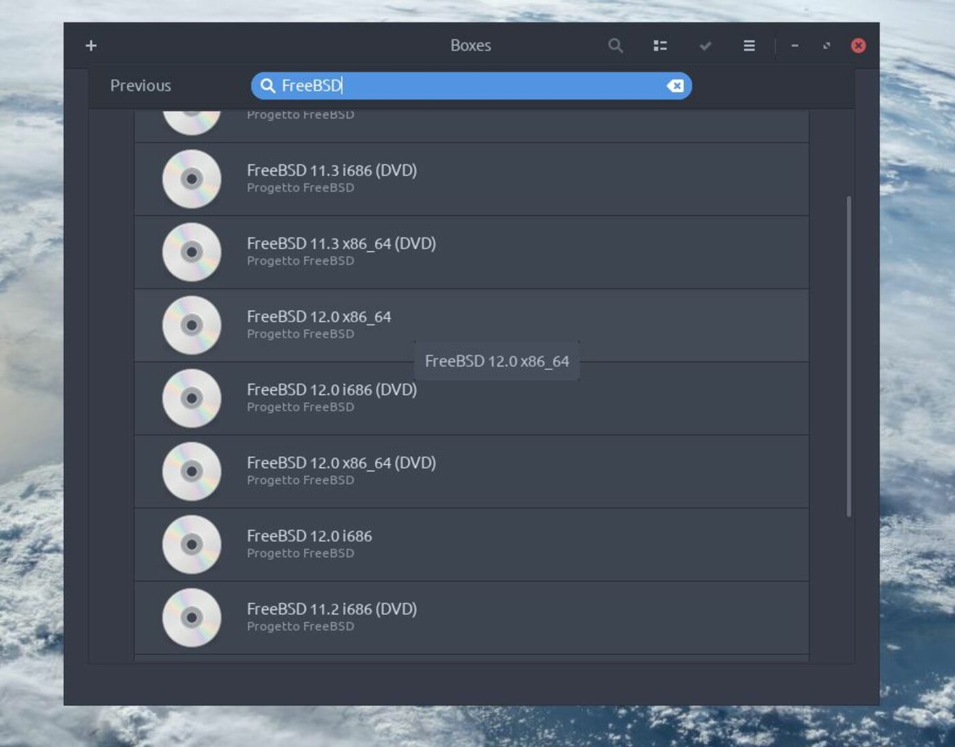Clear the FreeBSD search using the clear icon
This screenshot has height=747, width=955.
point(675,86)
